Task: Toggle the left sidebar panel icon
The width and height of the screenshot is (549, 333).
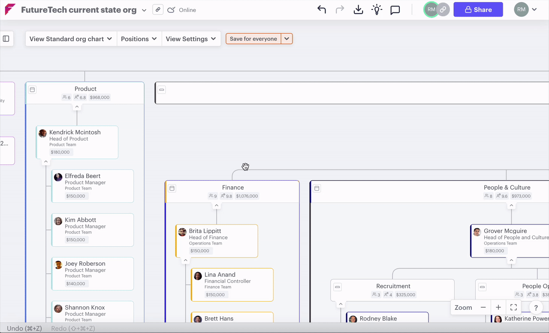Action: (6, 39)
